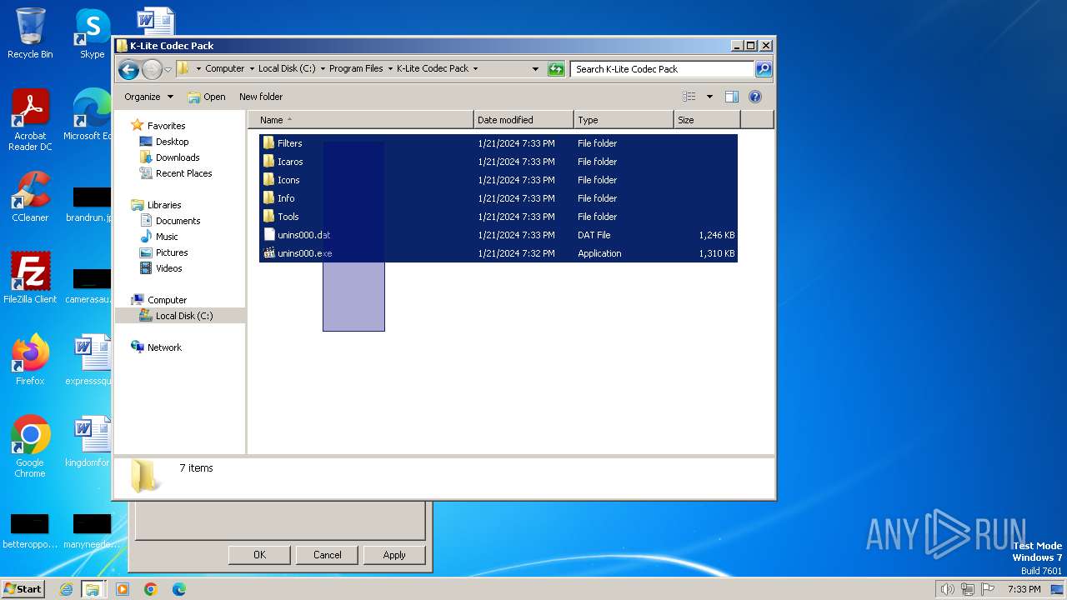The height and width of the screenshot is (600, 1067).
Task: Select the Tools folder
Action: pos(498,217)
